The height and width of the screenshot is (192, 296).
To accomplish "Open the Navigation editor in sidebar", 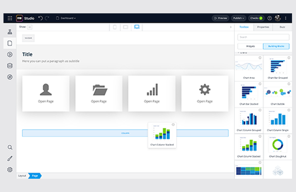I will click(x=10, y=32).
